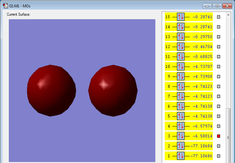
Task: Select the surface checkbox for orbital 5
Action: [219, 116]
